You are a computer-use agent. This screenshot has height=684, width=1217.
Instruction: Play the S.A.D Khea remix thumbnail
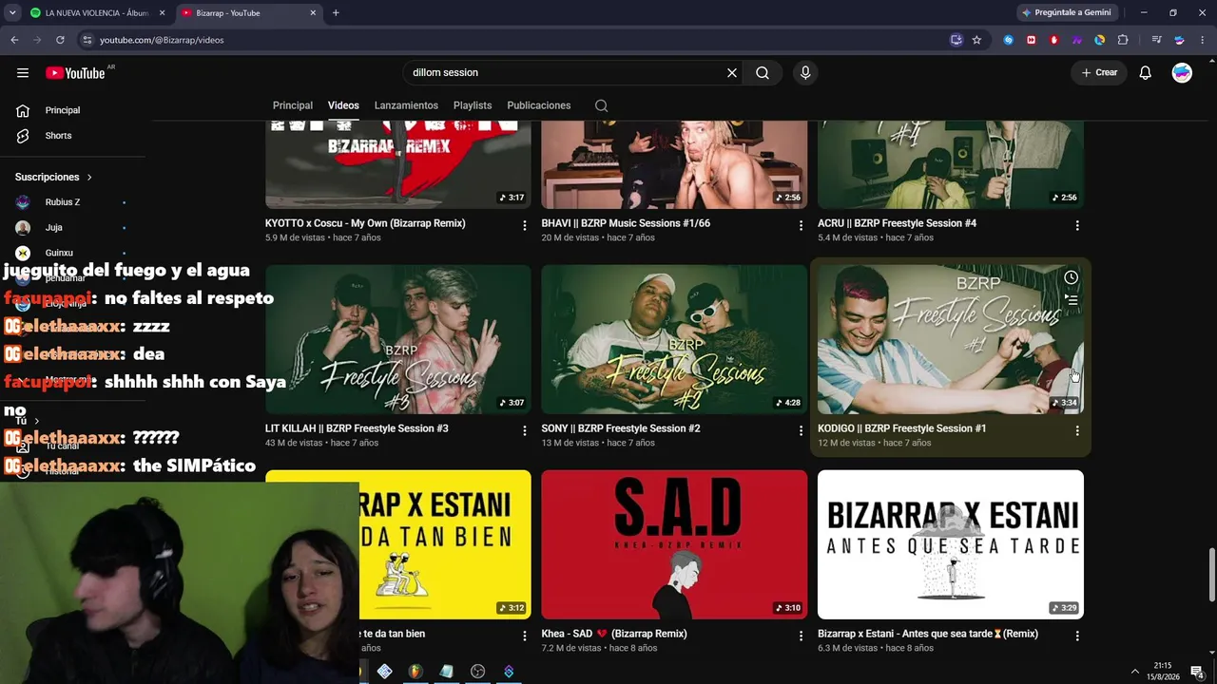coord(674,544)
